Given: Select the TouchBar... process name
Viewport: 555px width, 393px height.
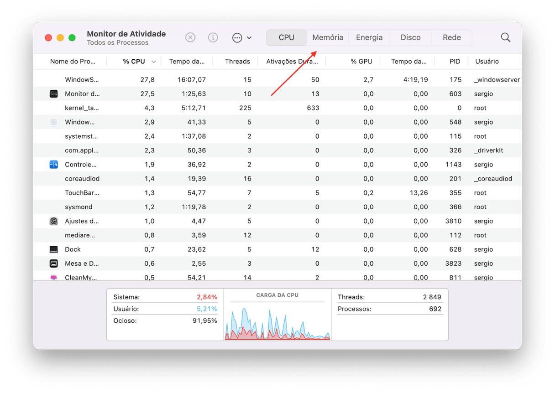Looking at the screenshot, I should [x=82, y=193].
